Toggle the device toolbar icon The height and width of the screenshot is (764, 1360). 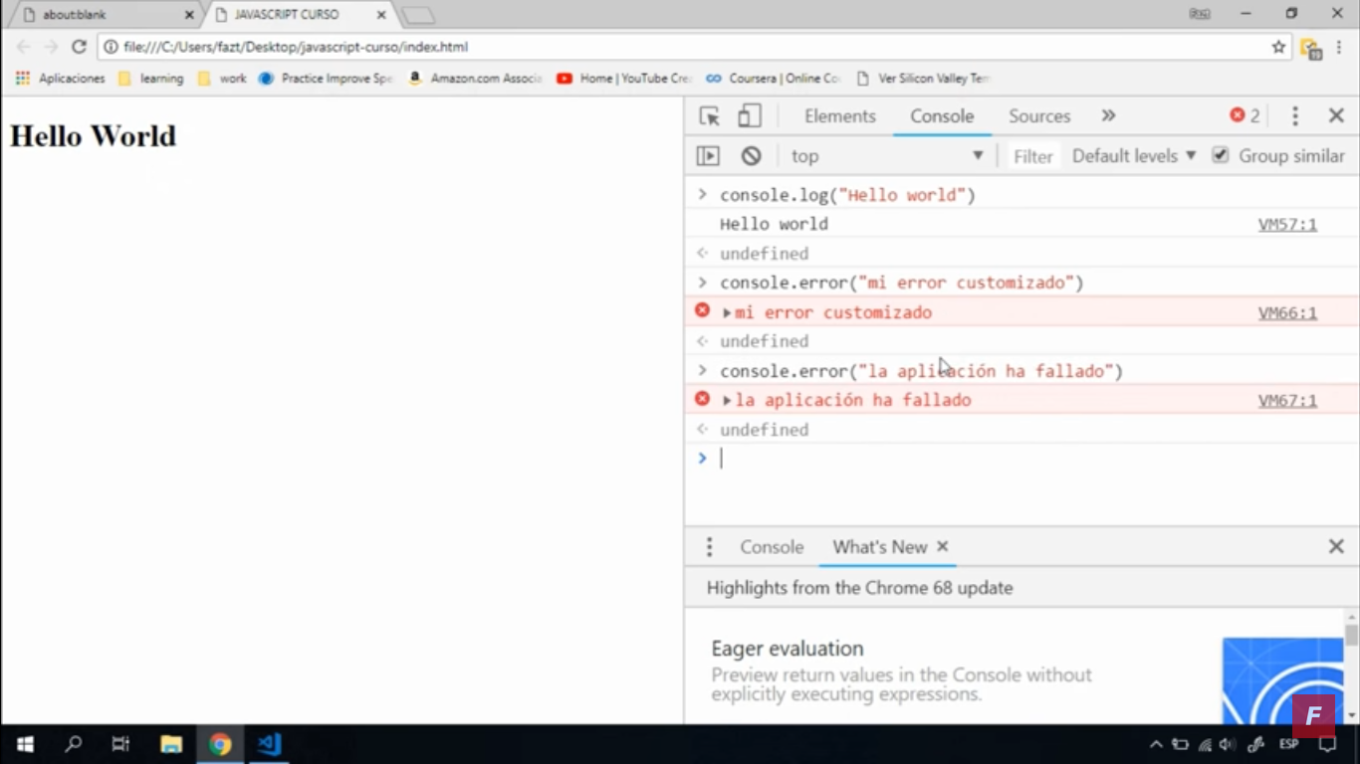click(749, 116)
